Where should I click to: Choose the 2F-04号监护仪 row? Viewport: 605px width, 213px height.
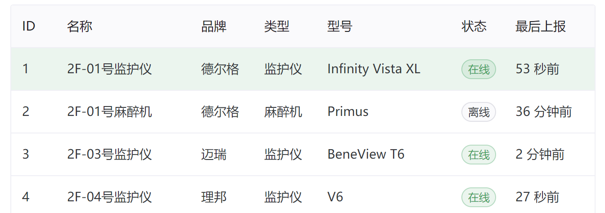tap(109, 197)
